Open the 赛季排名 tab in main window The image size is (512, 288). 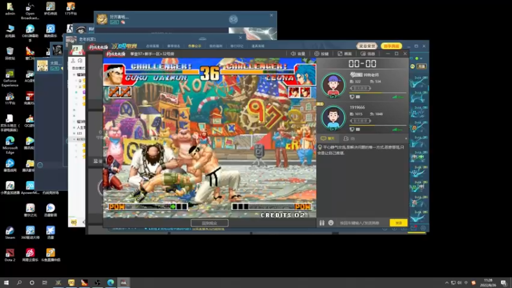coord(173,46)
